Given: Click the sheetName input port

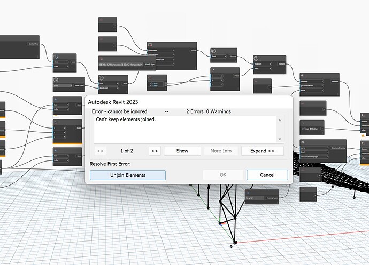Looking at the screenshot, I should (x=161, y=50).
